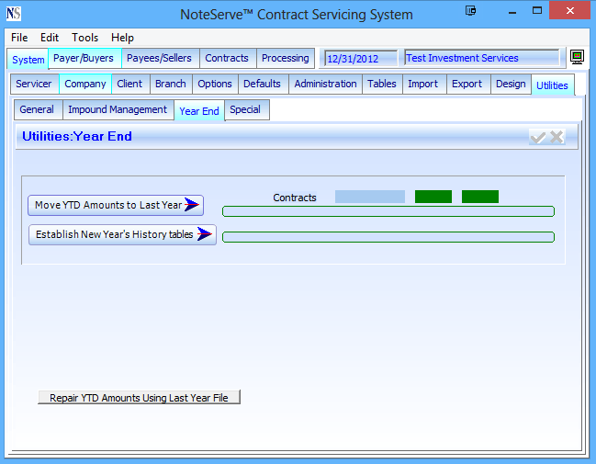This screenshot has height=464, width=596.
Task: Click arrow icon on Move YTD Amounts button
Action: pyautogui.click(x=192, y=206)
